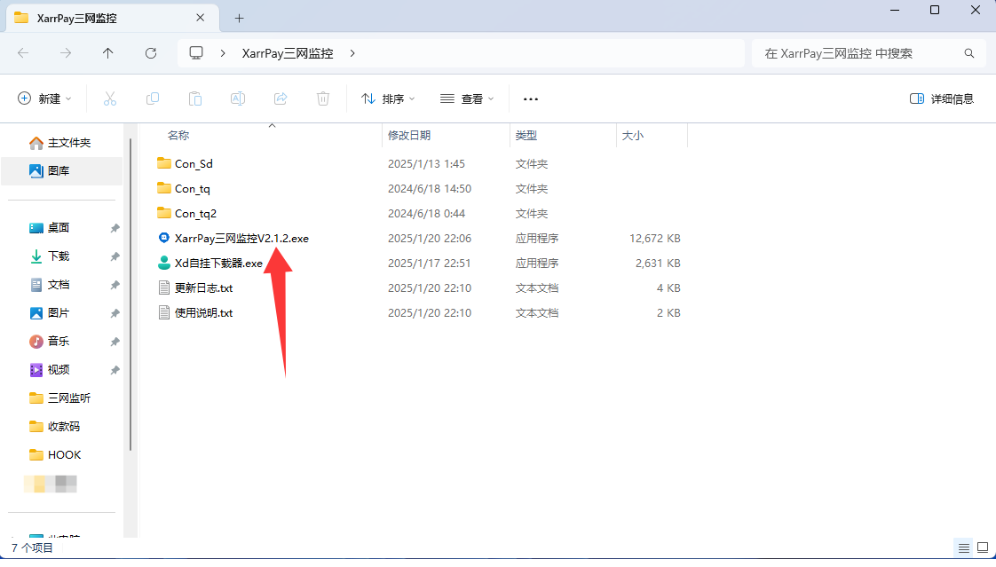This screenshot has height=567, width=996.
Task: Switch to large icons view toggle
Action: coord(983,547)
